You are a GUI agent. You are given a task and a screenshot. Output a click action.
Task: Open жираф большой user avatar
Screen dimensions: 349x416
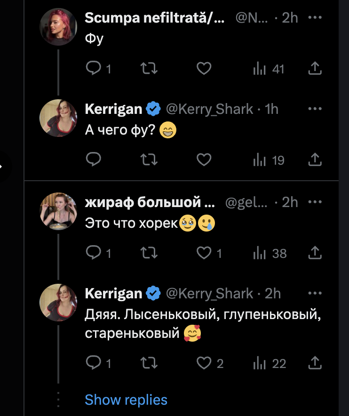(x=58, y=211)
